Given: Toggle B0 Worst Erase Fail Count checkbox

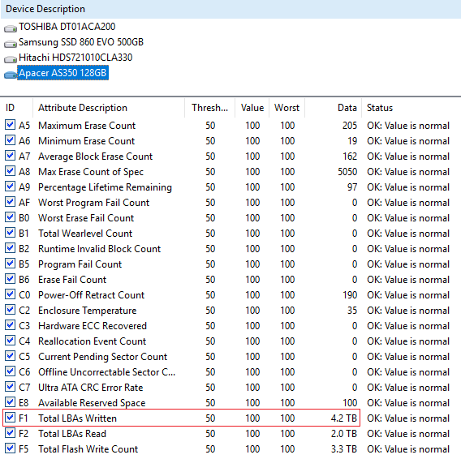Looking at the screenshot, I should (x=10, y=217).
